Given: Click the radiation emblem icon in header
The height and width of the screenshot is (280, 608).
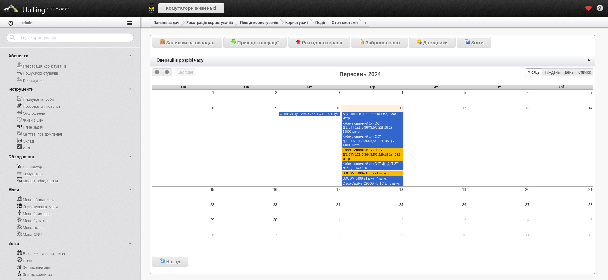Looking at the screenshot, I should click(x=151, y=8).
